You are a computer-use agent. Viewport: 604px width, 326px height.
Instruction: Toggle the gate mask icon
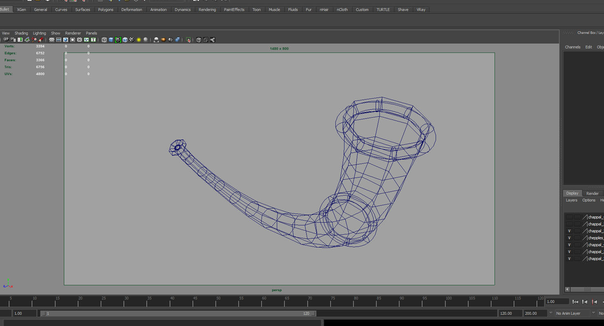tap(73, 40)
